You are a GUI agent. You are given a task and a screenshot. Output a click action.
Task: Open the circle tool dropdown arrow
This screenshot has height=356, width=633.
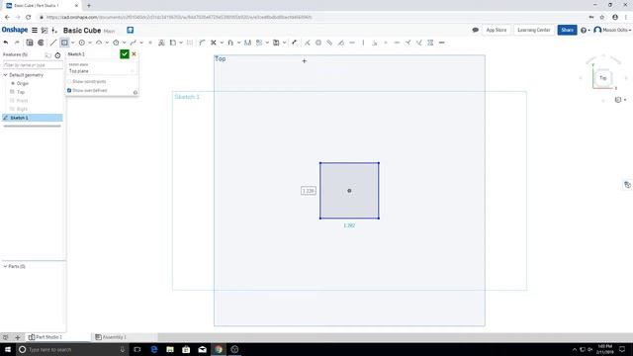90,43
